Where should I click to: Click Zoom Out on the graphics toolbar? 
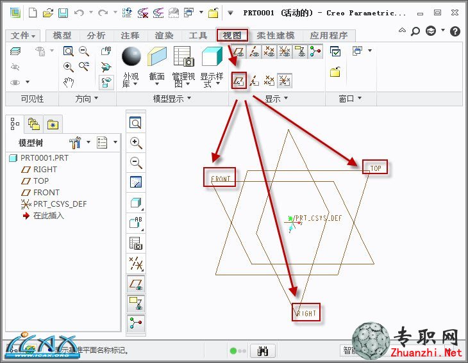[x=136, y=163]
